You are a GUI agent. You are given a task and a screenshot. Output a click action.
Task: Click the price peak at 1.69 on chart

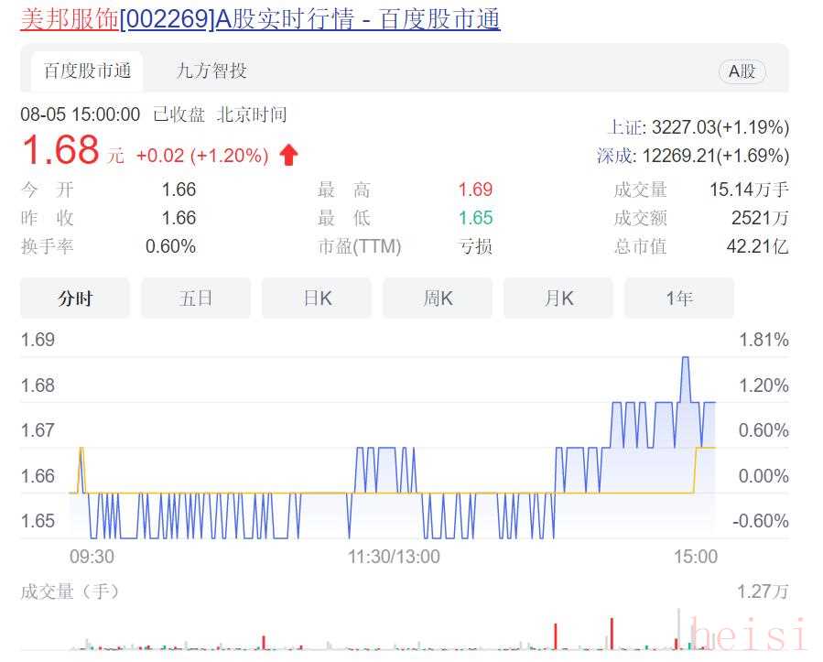point(685,358)
